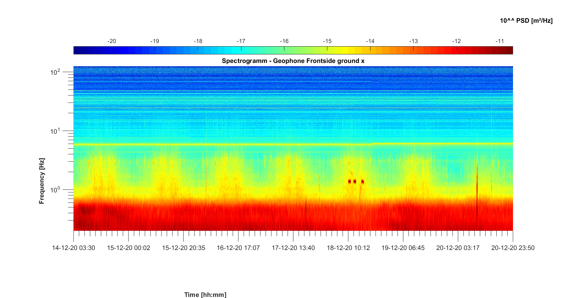Click the colorbar tick label '-12'
The image size is (567, 298).
pos(456,41)
